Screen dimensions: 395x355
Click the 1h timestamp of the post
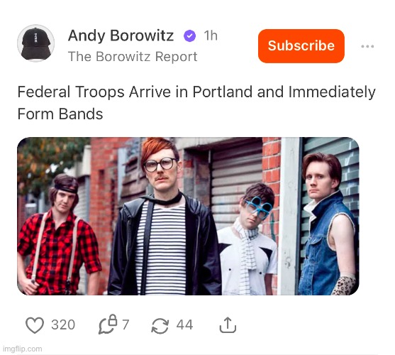point(211,35)
